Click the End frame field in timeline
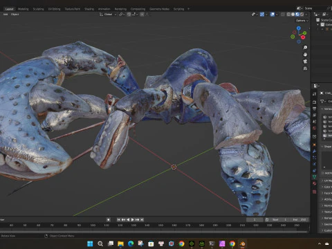The width and height of the screenshot is (332, 249). pos(299,220)
